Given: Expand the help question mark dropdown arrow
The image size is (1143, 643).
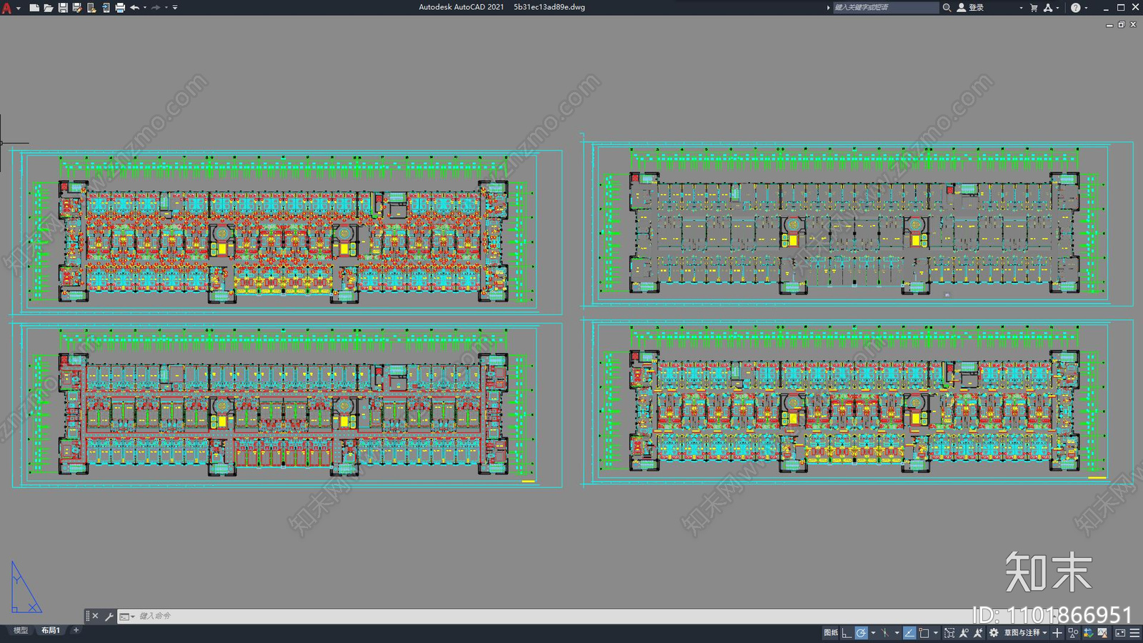Looking at the screenshot, I should tap(1087, 8).
